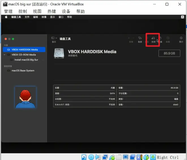Click the USB devices status icon
Image resolution: width=187 pixels, height=160 pixels.
click(x=112, y=157)
